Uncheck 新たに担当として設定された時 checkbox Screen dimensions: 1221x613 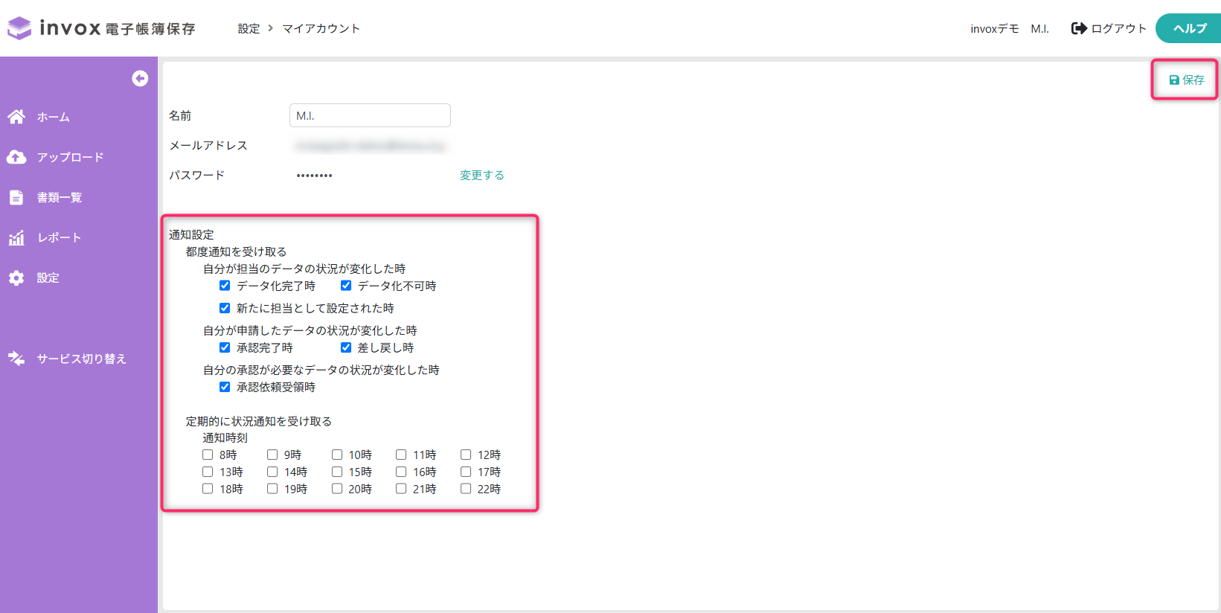point(225,308)
